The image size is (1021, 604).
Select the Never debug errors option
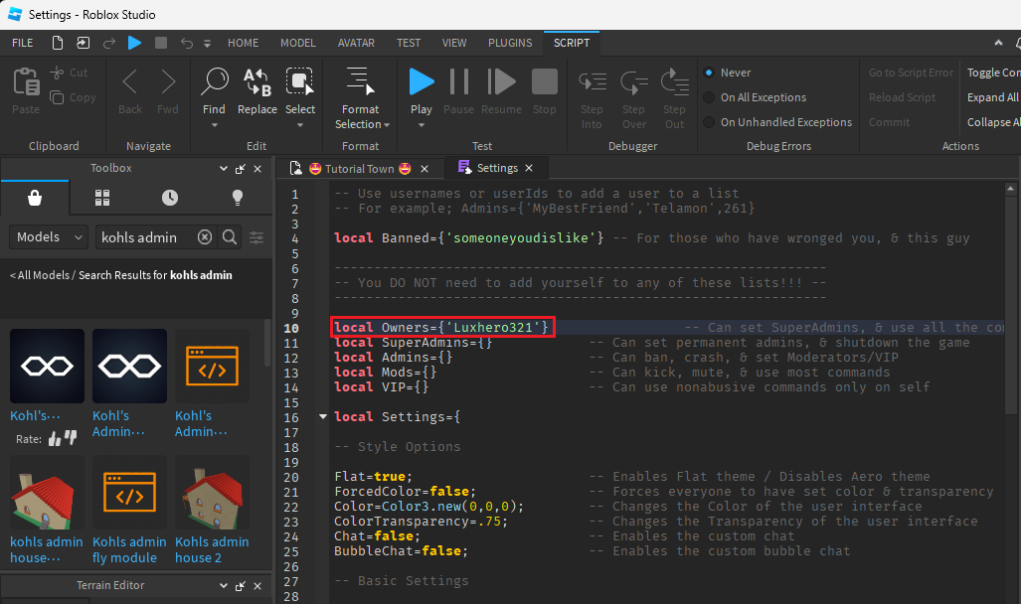[728, 73]
